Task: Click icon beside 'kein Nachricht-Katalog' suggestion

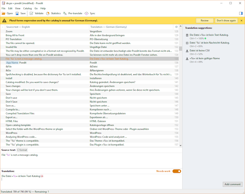Action: 187,43
